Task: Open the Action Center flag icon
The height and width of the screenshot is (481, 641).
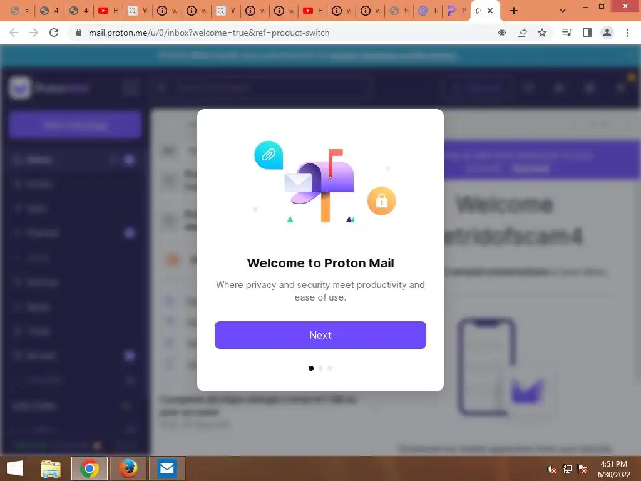Action: [582, 469]
